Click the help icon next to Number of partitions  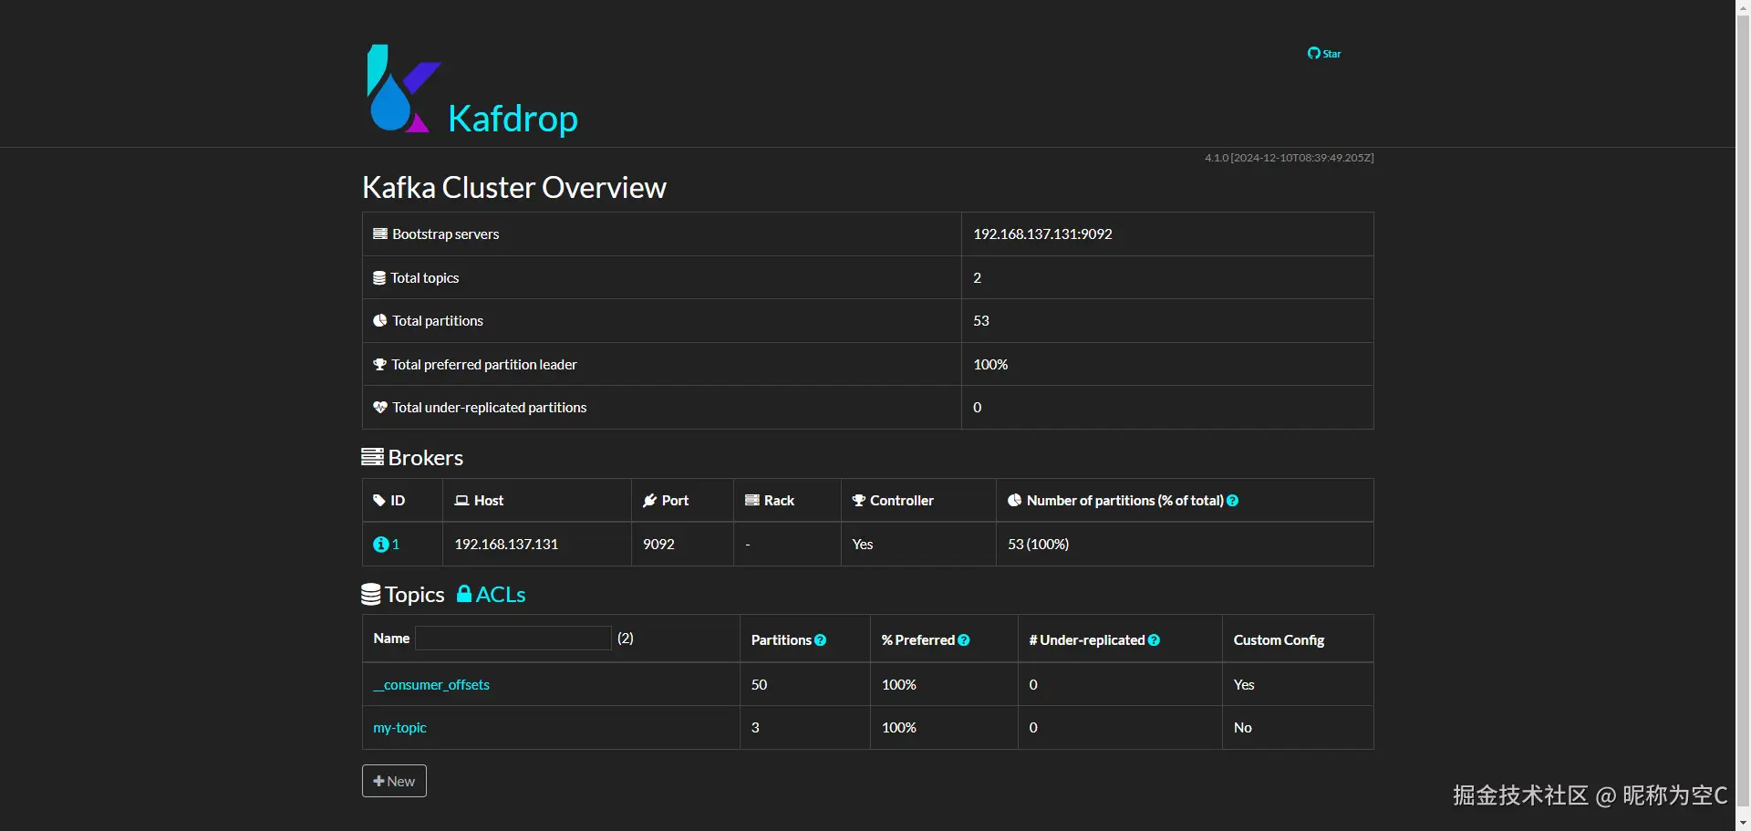pos(1233,500)
